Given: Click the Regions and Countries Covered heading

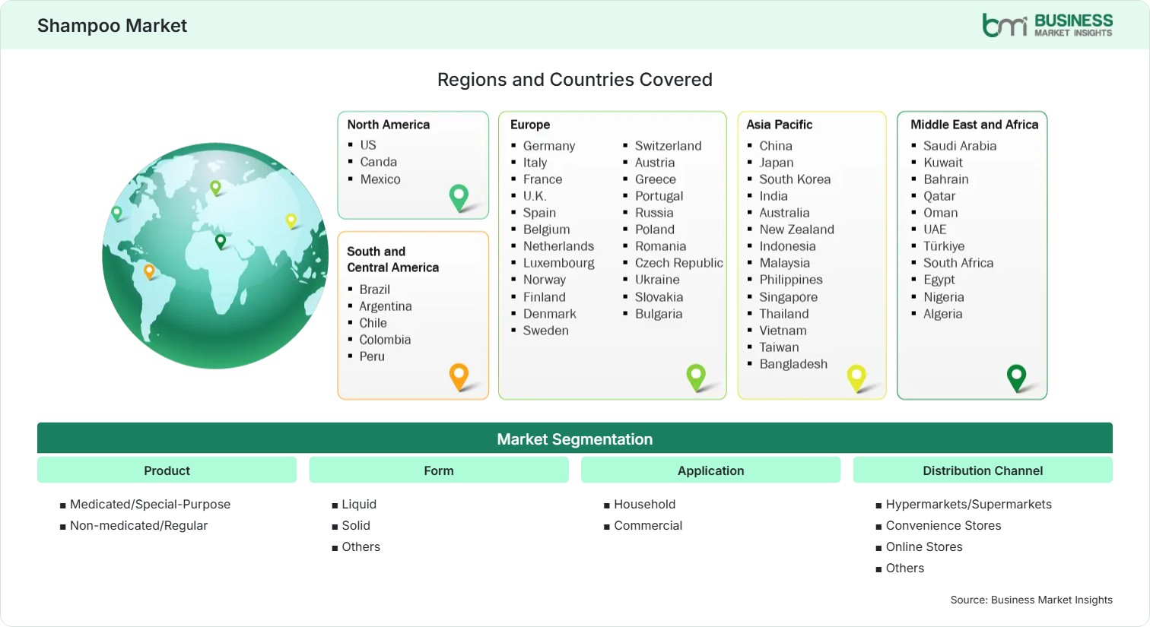Looking at the screenshot, I should tap(575, 80).
